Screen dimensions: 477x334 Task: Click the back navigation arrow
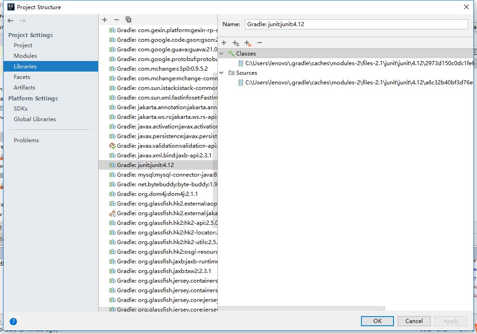(x=11, y=21)
